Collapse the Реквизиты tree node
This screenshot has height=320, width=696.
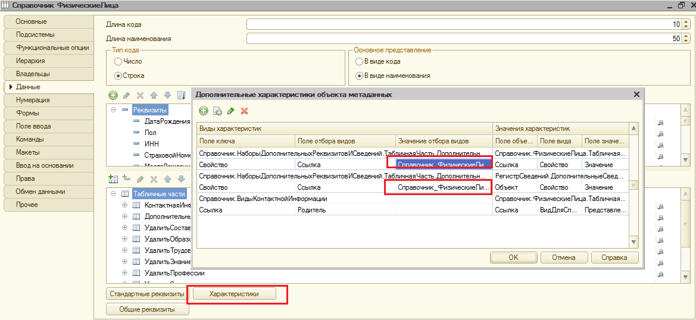pos(113,110)
